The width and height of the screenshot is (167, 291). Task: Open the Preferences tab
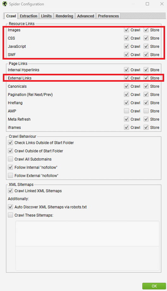(x=108, y=16)
